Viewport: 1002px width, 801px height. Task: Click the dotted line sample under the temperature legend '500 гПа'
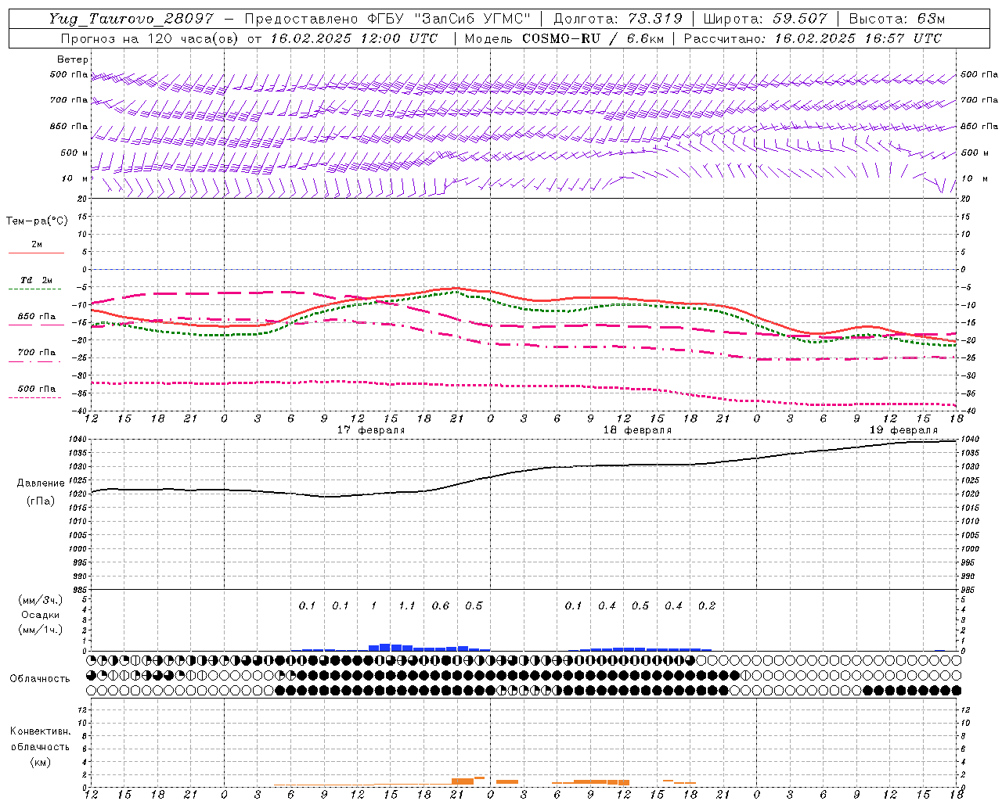pyautogui.click(x=35, y=398)
